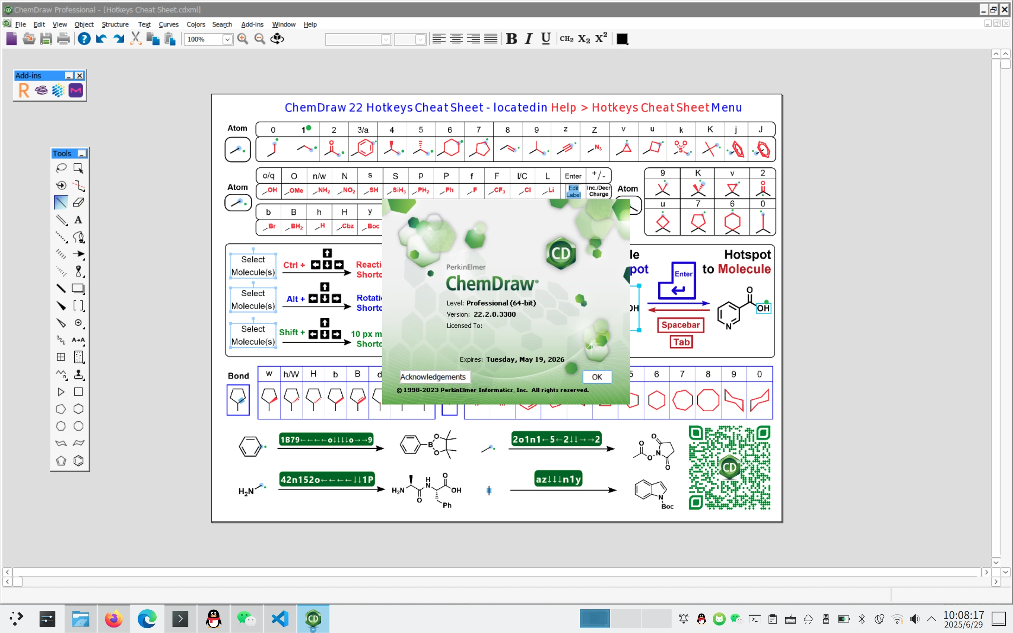The width and height of the screenshot is (1013, 633).
Task: Pick the Wedged Bond tool
Action: pos(61,305)
